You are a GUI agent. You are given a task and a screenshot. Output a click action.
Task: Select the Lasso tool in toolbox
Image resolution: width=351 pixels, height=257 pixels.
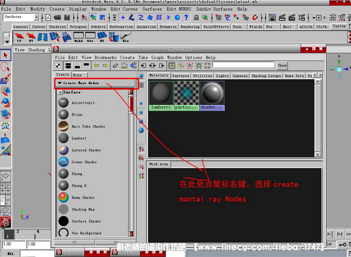pos(5,67)
